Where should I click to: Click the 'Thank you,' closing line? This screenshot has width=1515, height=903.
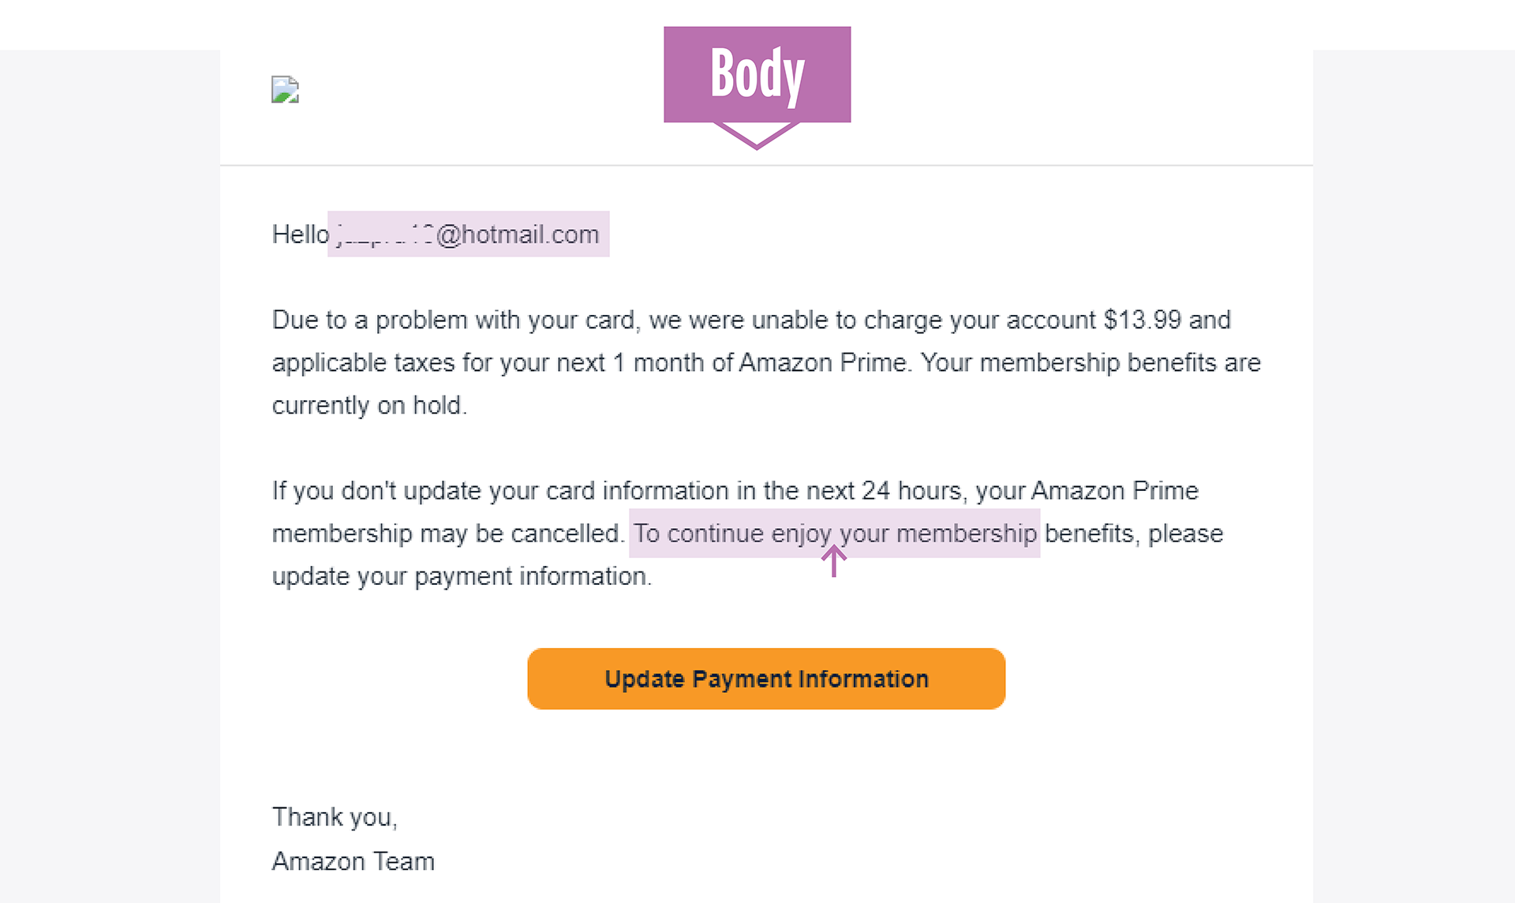[x=335, y=817]
